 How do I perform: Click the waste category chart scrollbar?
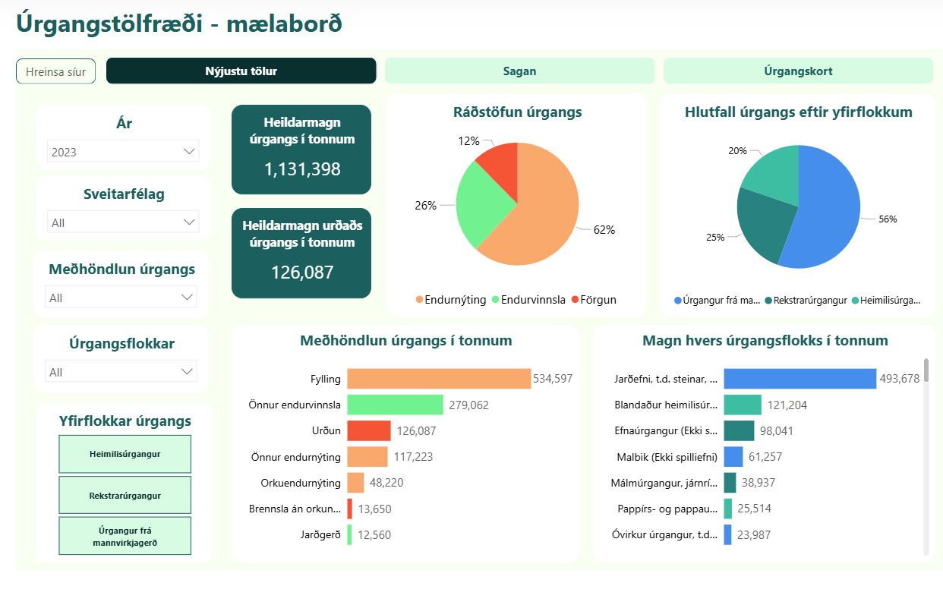[926, 455]
